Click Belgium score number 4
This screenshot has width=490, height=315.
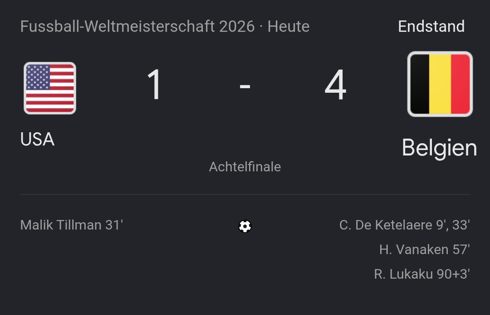pyautogui.click(x=335, y=85)
